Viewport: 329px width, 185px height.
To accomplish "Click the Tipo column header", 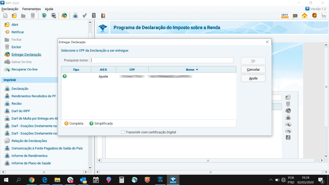I will click(x=76, y=70).
